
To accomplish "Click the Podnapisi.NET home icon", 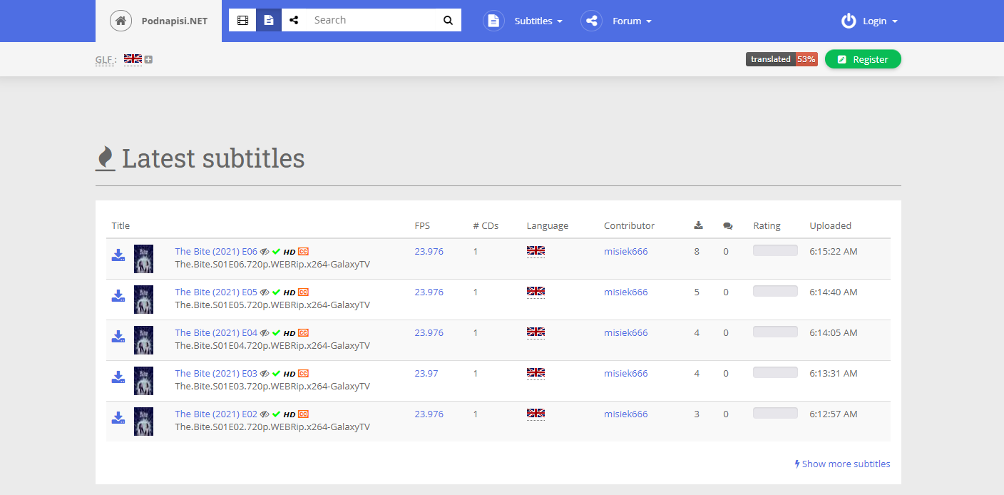I will tap(121, 20).
